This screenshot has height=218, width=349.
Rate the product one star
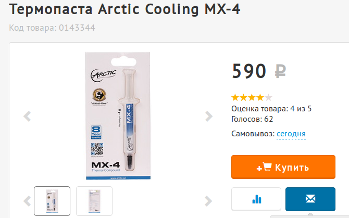pyautogui.click(x=235, y=97)
